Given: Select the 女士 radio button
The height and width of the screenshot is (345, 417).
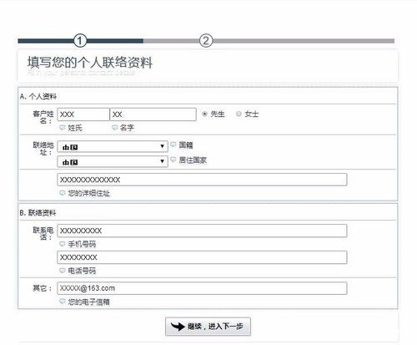Looking at the screenshot, I should pos(239,114).
